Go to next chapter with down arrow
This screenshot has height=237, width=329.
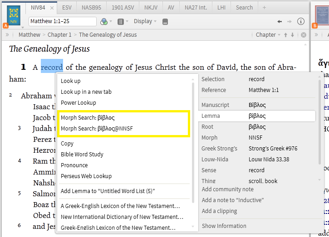292,35
